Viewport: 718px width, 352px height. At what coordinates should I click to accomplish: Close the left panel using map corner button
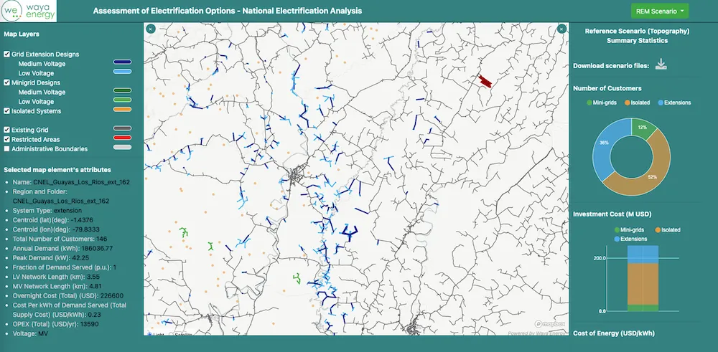pyautogui.click(x=151, y=29)
